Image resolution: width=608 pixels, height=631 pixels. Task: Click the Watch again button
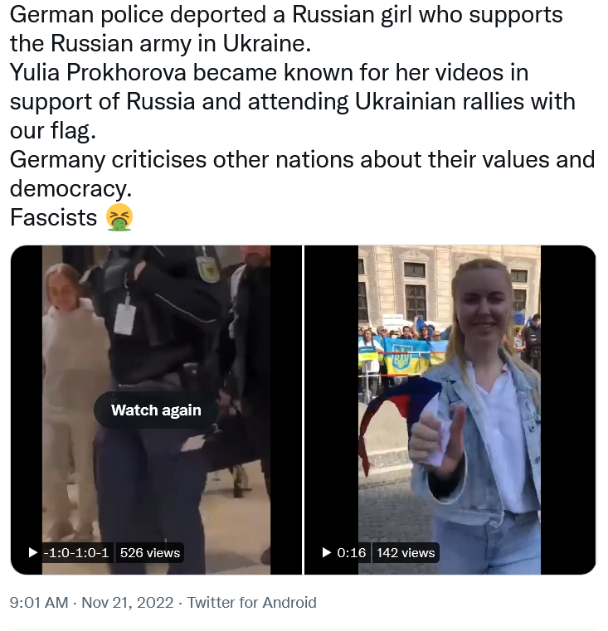[156, 410]
